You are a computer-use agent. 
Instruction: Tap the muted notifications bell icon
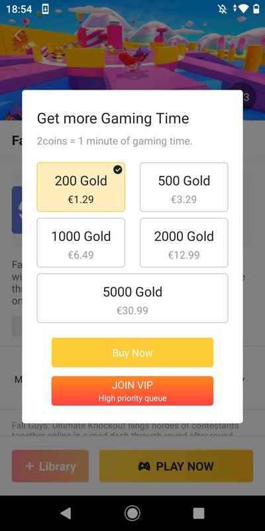click(223, 9)
